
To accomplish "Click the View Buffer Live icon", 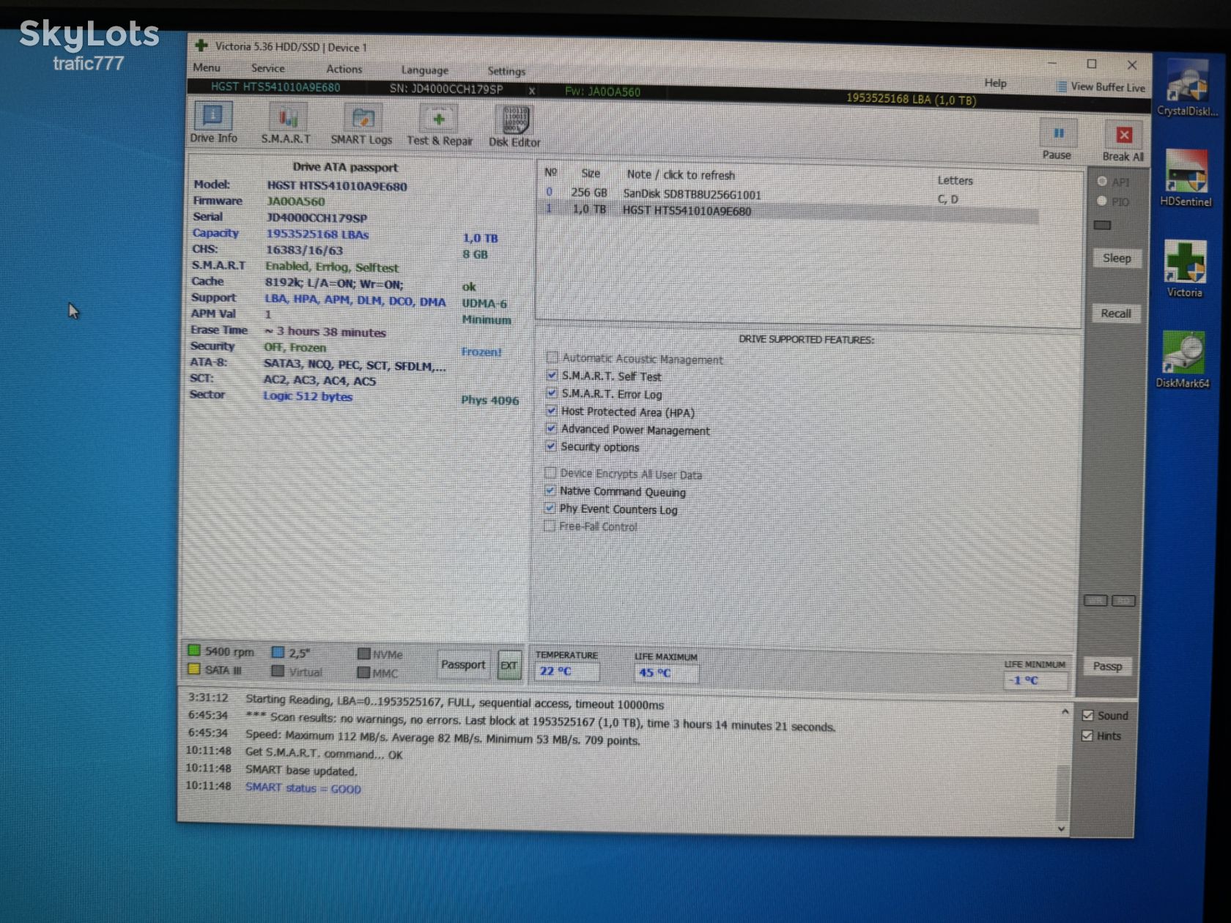I will tap(1061, 86).
